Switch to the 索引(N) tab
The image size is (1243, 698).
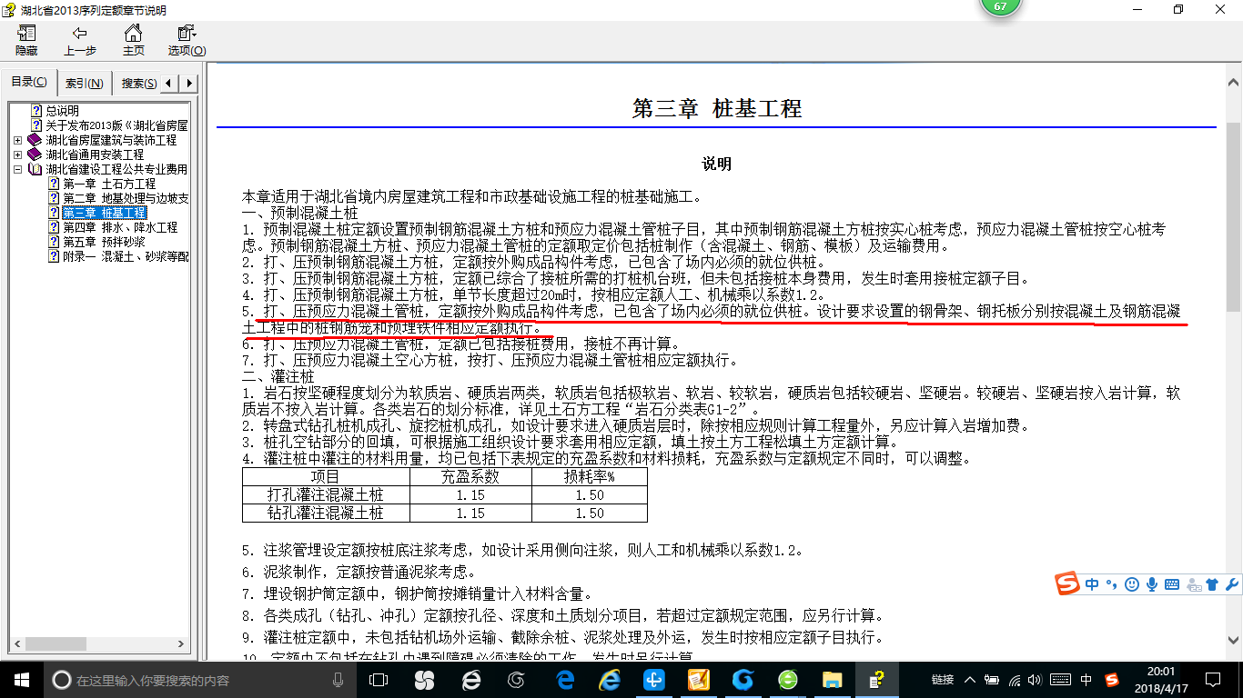tap(85, 84)
